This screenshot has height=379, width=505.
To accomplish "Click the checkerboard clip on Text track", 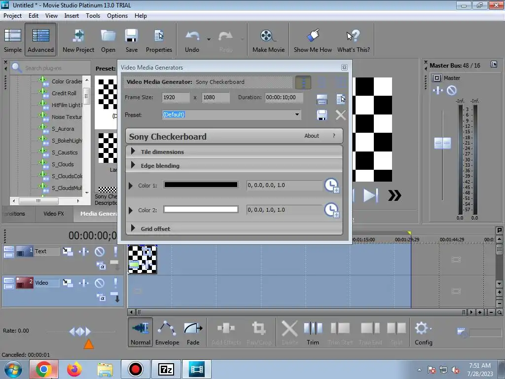I will pyautogui.click(x=143, y=260).
